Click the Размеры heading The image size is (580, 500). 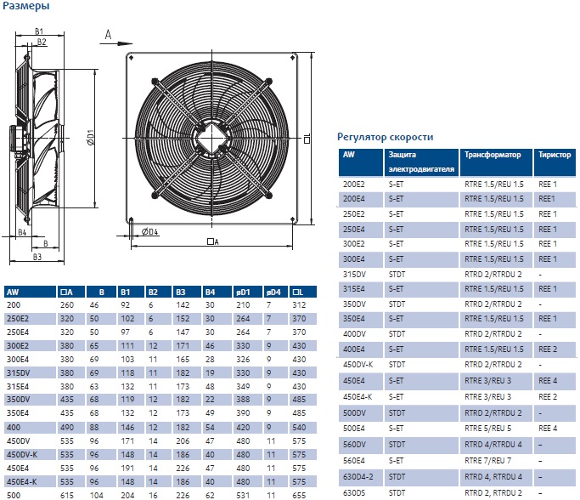(25, 6)
